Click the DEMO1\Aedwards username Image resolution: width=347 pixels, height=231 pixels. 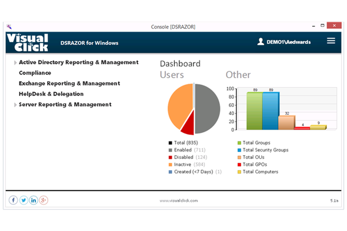click(x=289, y=42)
